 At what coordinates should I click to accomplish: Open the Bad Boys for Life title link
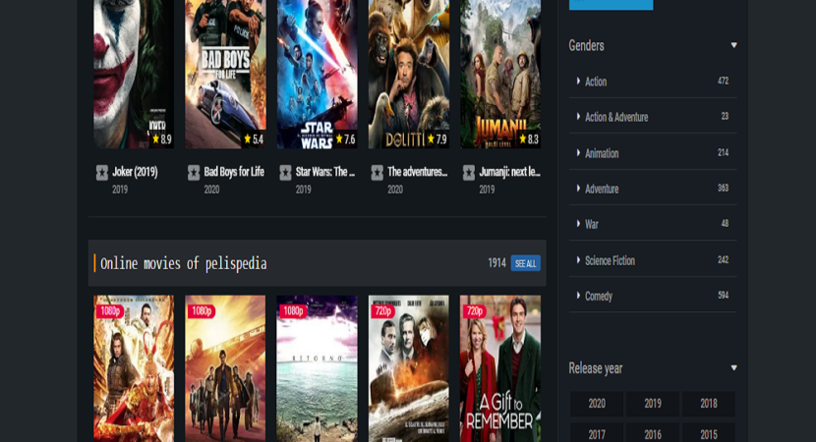tap(234, 172)
